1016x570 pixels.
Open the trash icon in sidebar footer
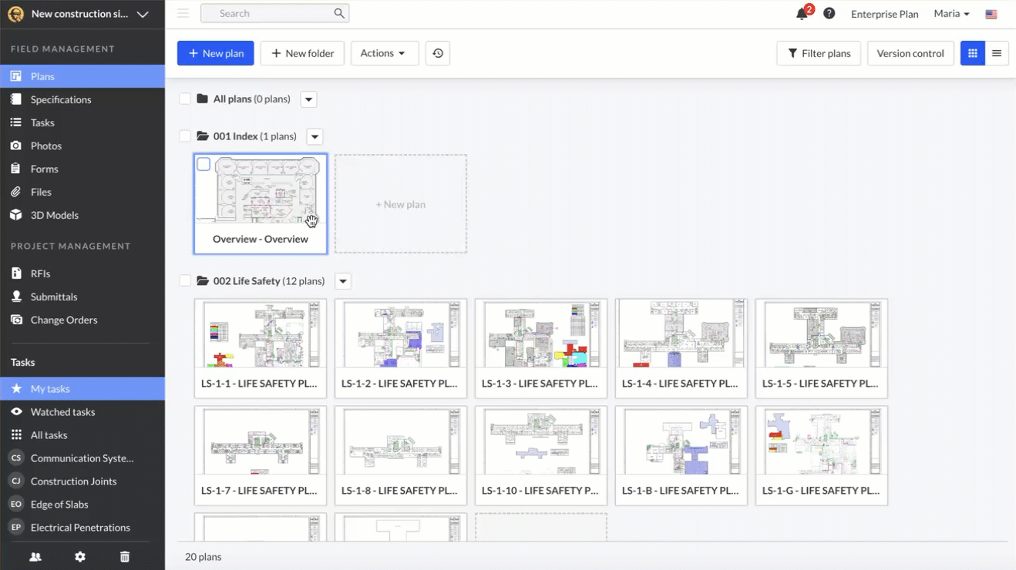[x=125, y=557]
